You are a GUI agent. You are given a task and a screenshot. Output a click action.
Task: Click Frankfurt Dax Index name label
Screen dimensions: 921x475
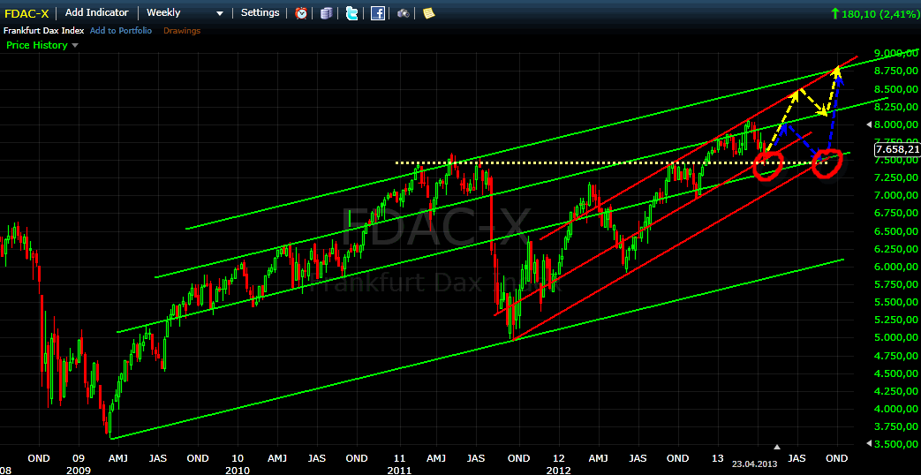[x=44, y=31]
